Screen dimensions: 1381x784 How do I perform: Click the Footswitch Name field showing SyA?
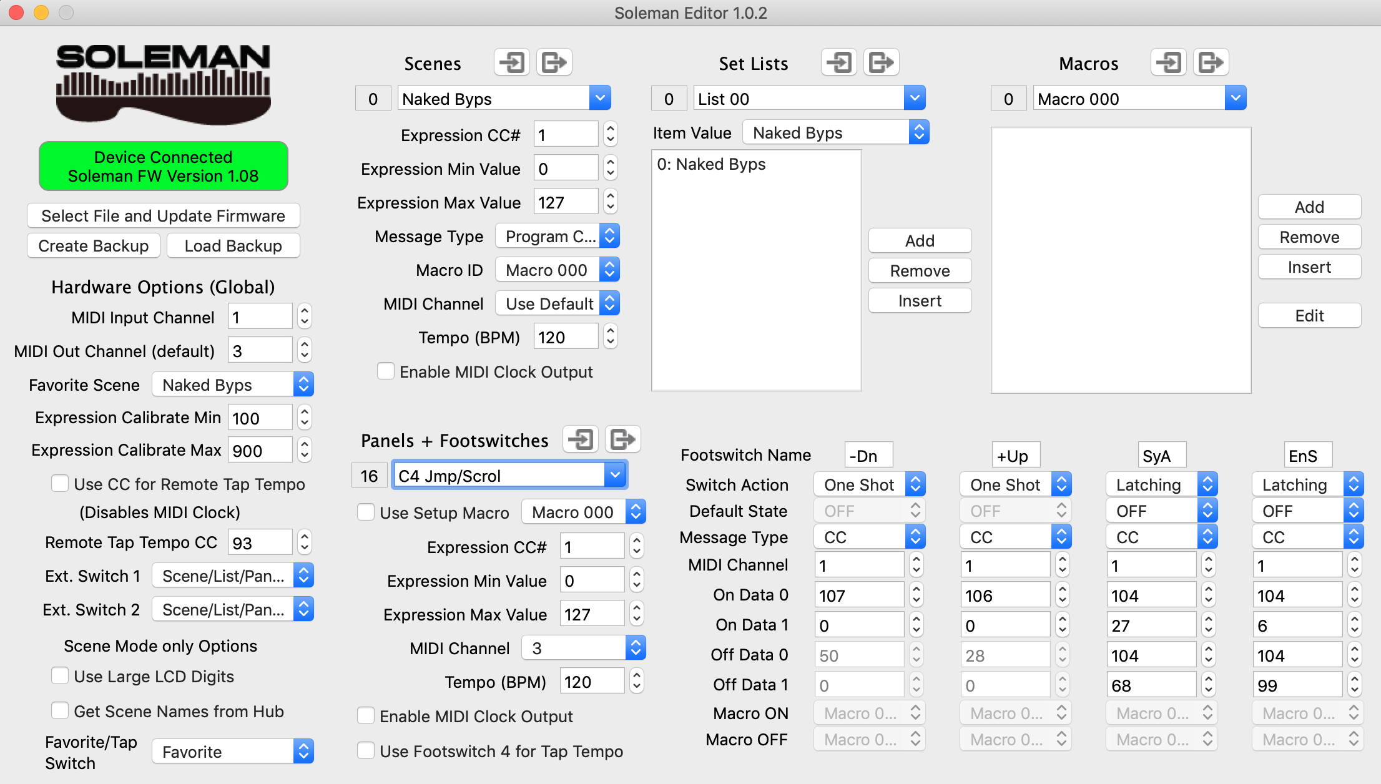pos(1162,456)
